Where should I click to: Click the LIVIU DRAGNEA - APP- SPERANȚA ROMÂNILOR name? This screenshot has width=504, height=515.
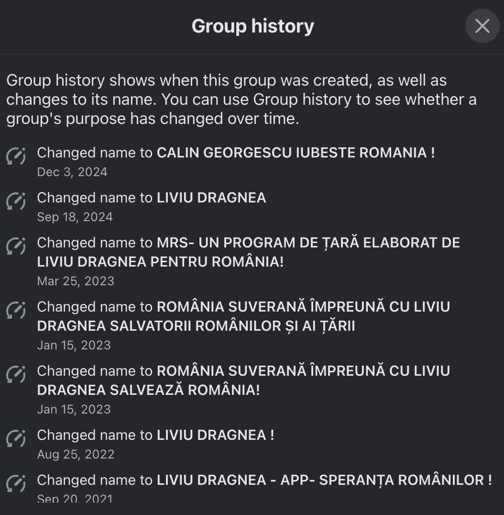[324, 480]
